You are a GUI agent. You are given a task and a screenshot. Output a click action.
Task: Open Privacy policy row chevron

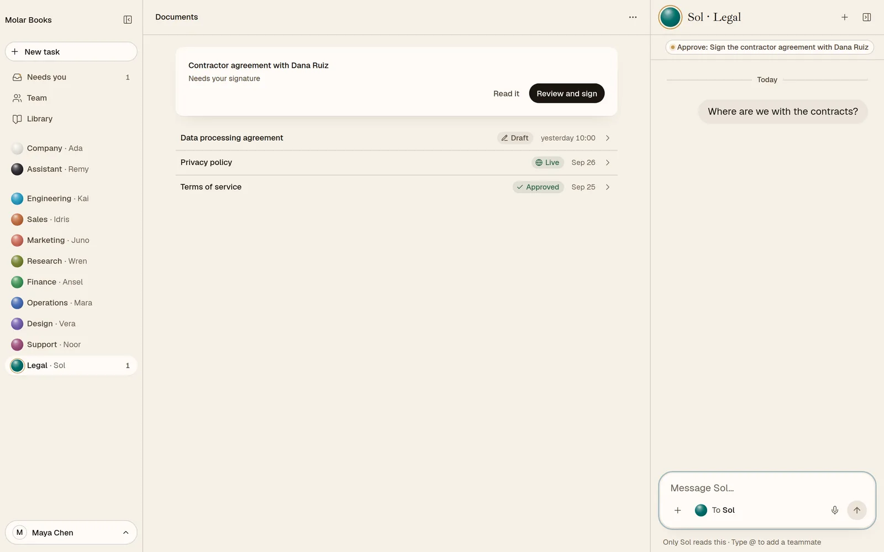click(608, 163)
